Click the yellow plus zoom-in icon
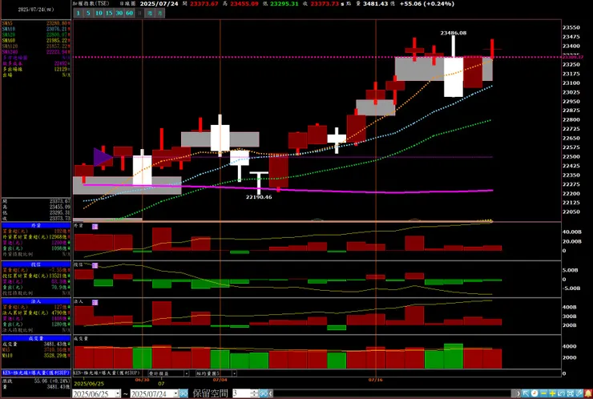This screenshot has width=593, height=399. (x=553, y=393)
